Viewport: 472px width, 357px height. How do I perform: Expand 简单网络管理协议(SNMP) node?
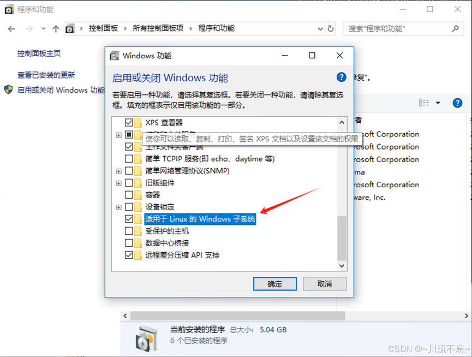[118, 171]
